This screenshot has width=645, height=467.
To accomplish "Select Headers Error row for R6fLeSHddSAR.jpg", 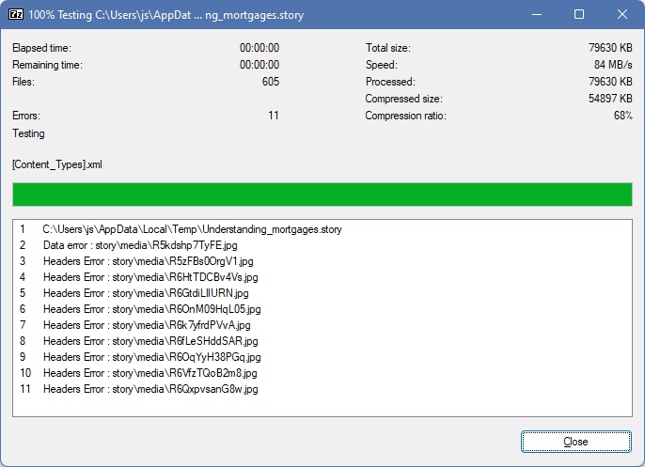I will [x=150, y=341].
